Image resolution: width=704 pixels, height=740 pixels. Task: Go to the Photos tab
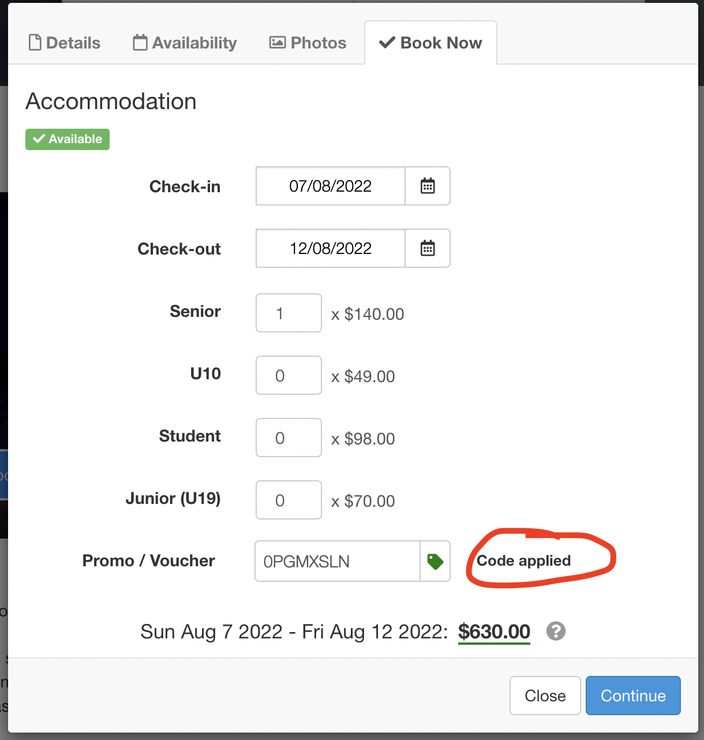[308, 43]
